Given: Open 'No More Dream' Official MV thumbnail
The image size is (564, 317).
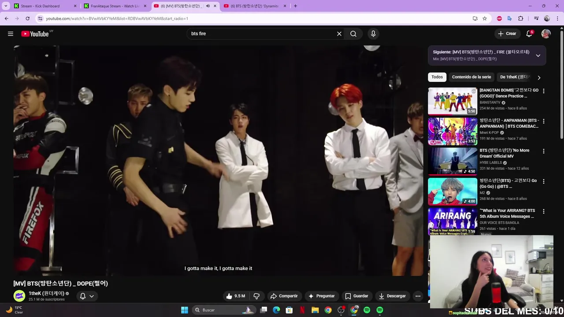Looking at the screenshot, I should 453,161.
